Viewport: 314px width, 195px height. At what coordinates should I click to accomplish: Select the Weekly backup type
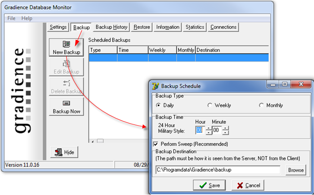(210, 105)
